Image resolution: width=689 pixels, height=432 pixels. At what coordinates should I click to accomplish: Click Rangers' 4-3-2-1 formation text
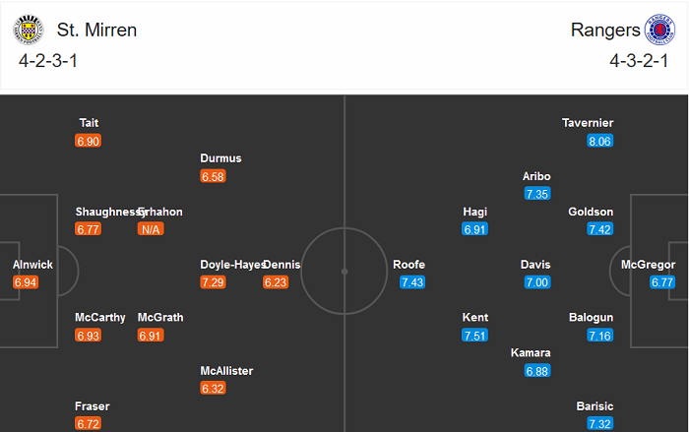[635, 62]
